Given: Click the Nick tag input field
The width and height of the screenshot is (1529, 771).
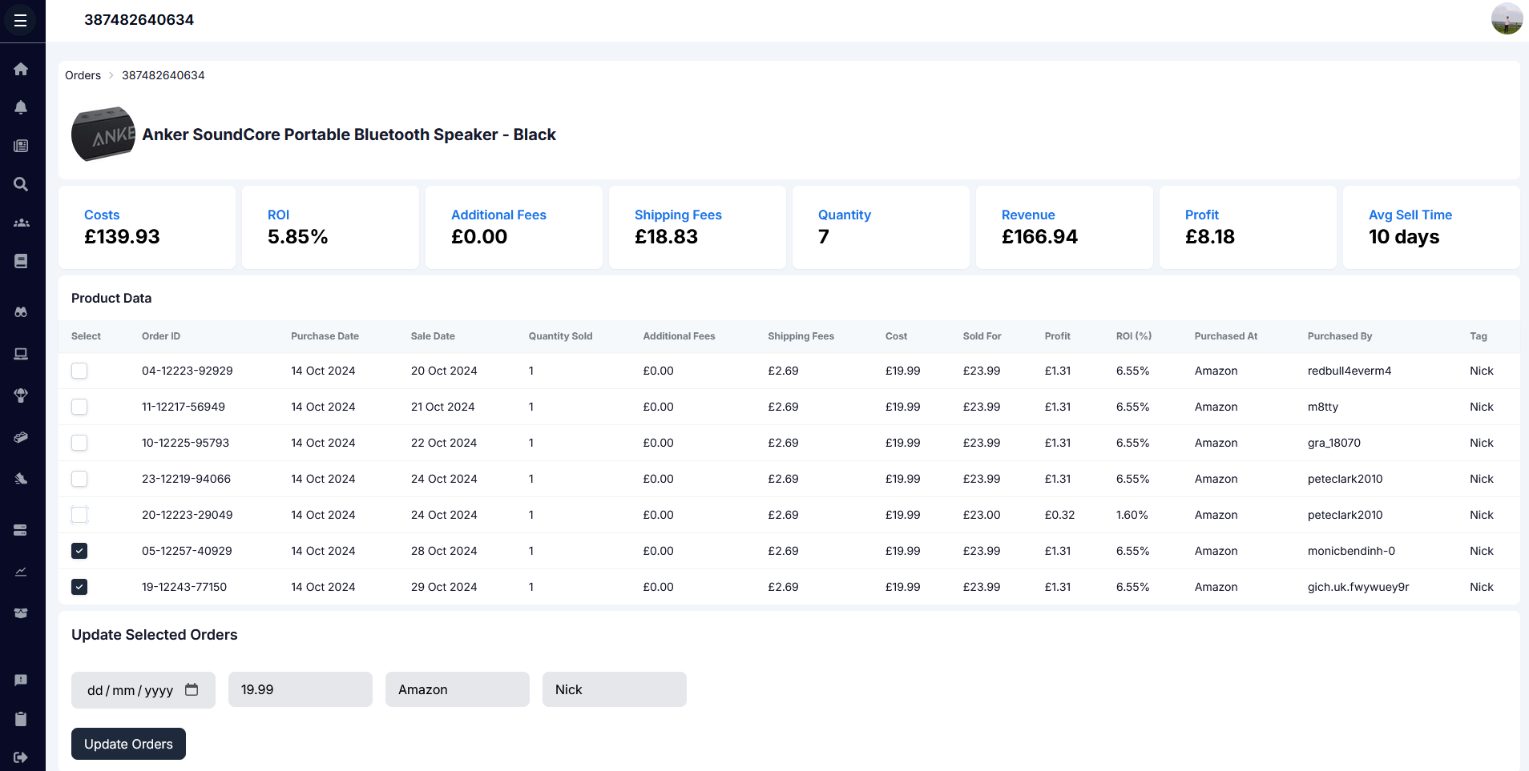Looking at the screenshot, I should tap(615, 689).
